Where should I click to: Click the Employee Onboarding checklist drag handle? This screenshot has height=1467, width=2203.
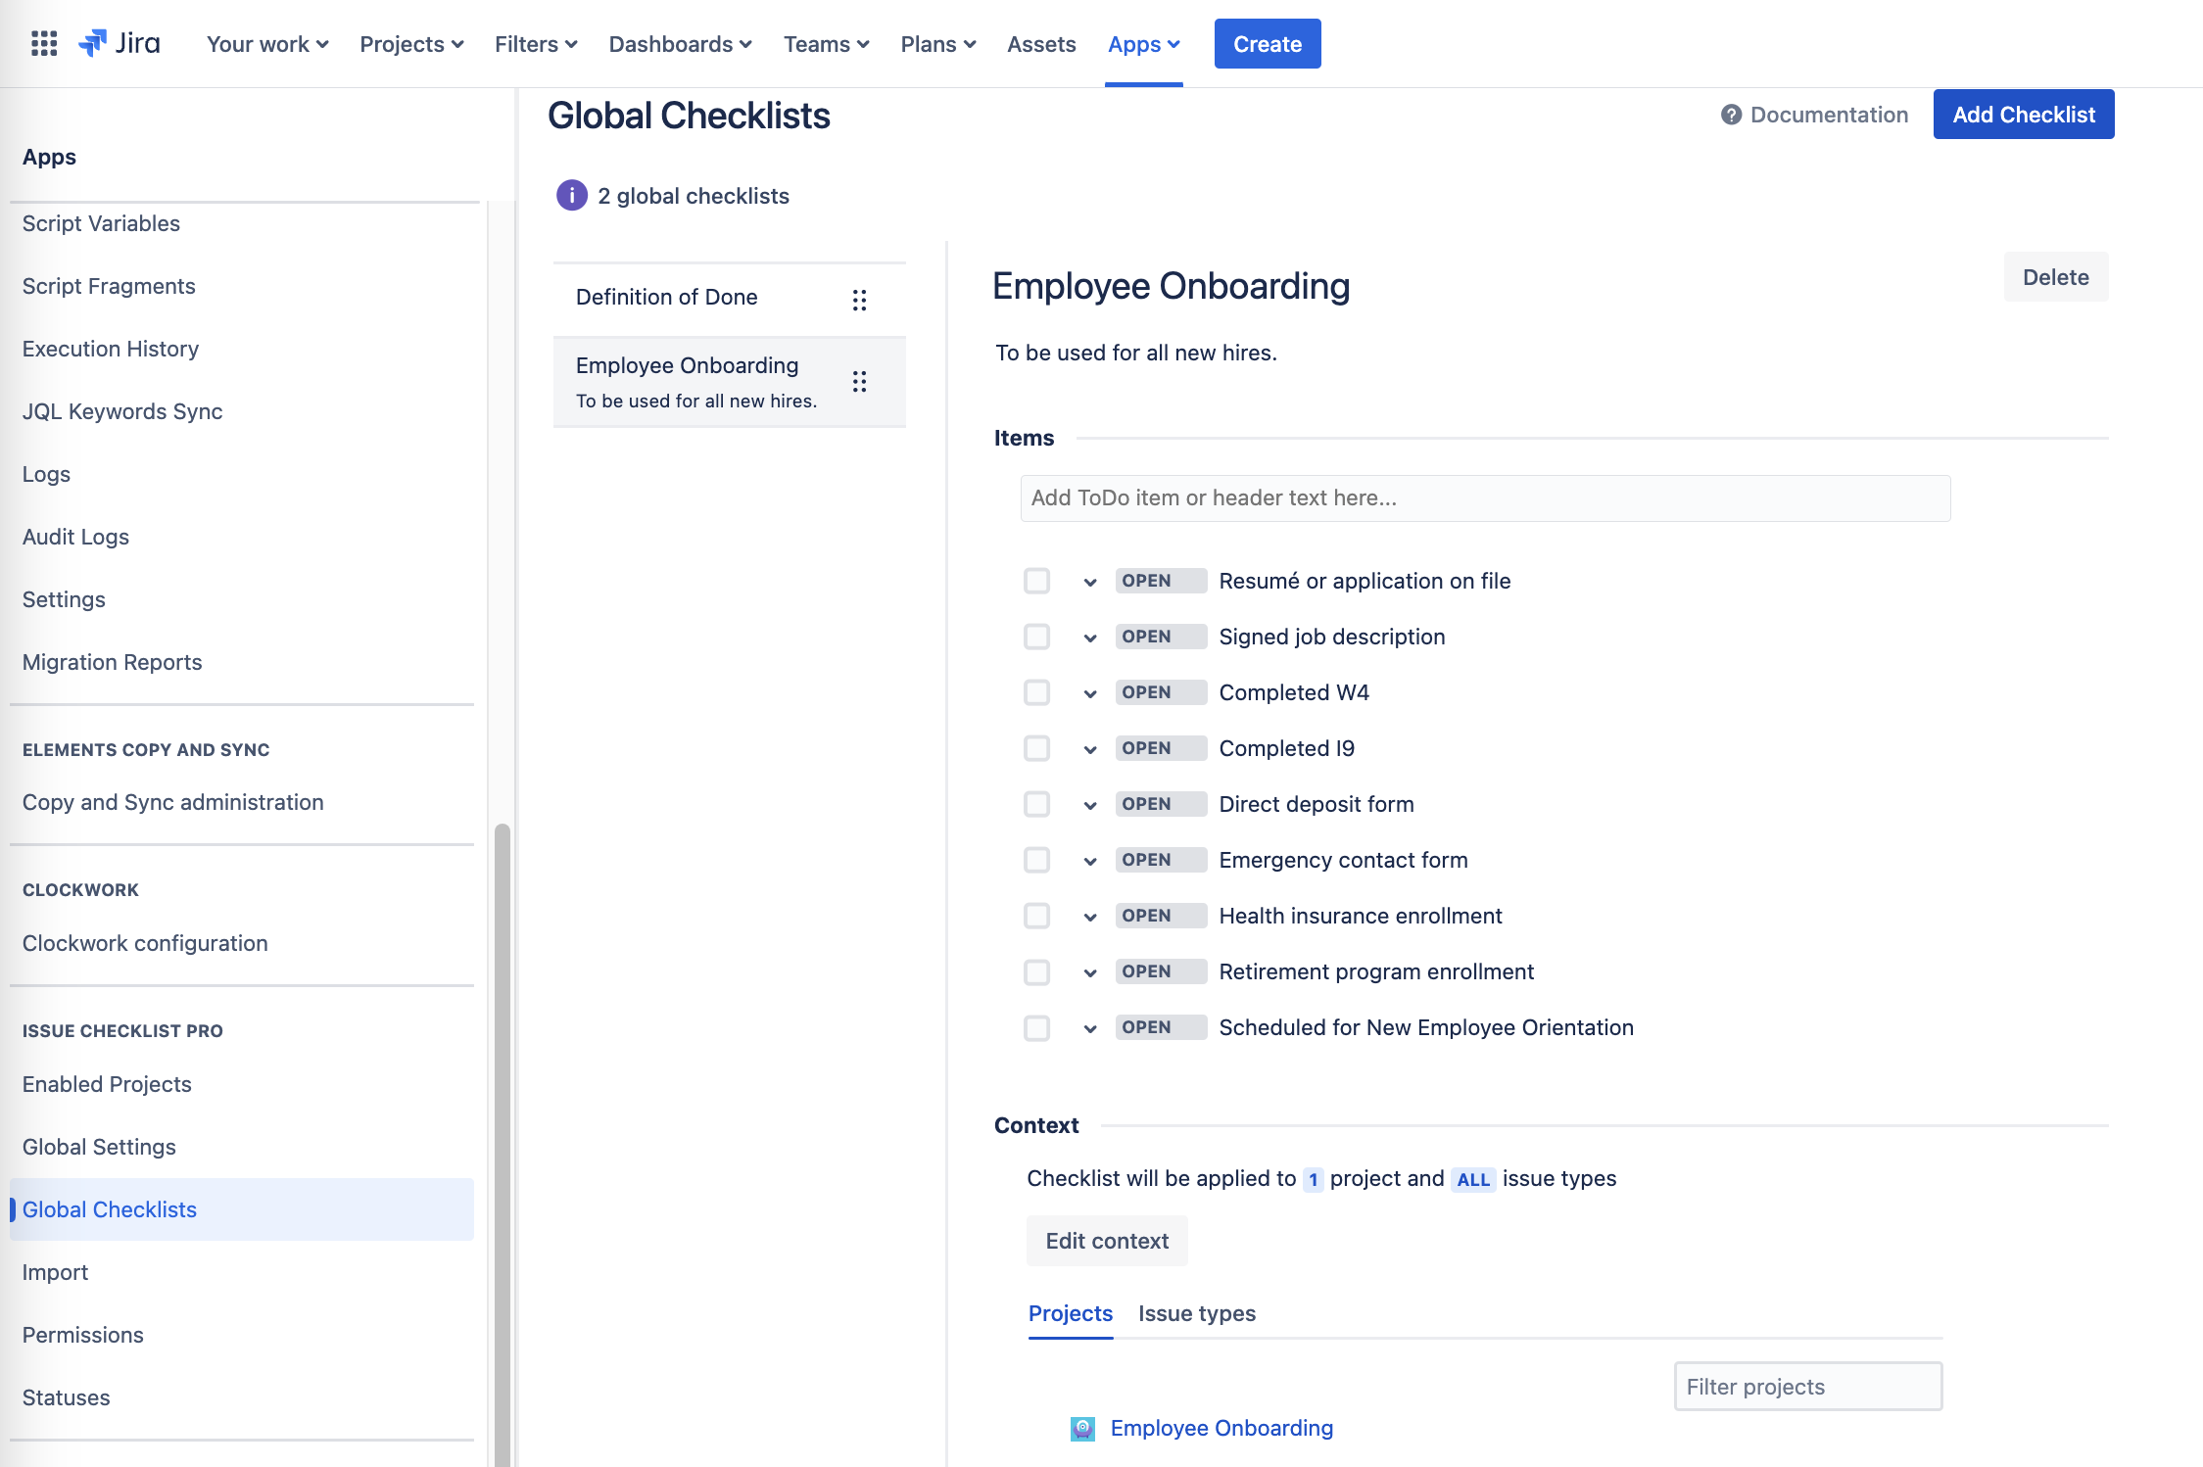859,382
